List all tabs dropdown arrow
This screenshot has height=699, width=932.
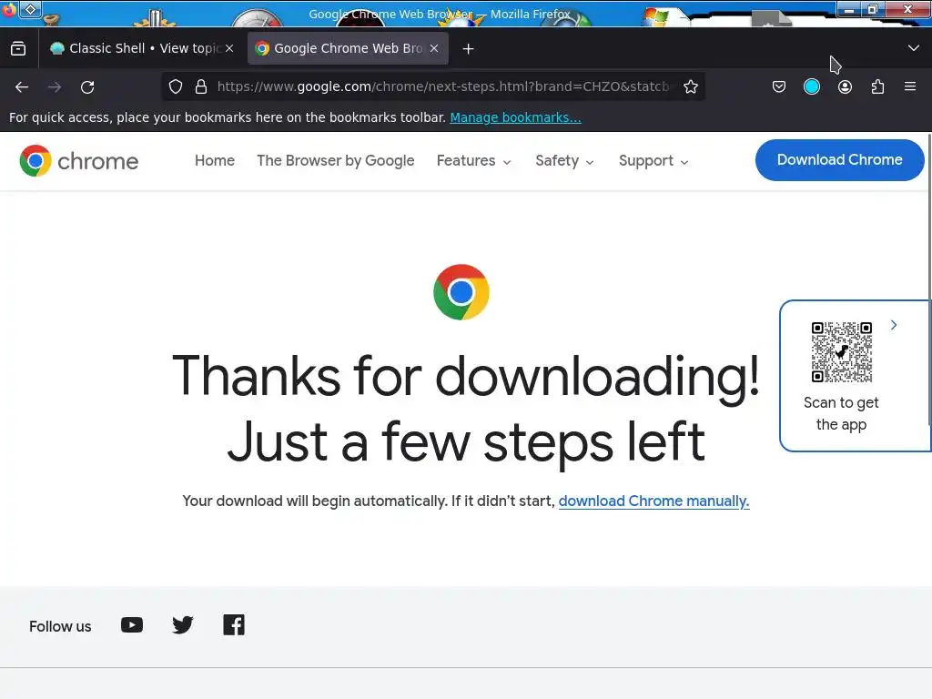click(914, 48)
